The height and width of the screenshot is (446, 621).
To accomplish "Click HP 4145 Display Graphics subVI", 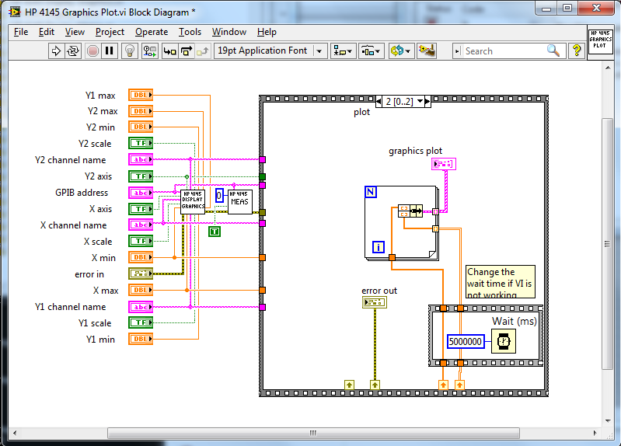I will click(193, 202).
